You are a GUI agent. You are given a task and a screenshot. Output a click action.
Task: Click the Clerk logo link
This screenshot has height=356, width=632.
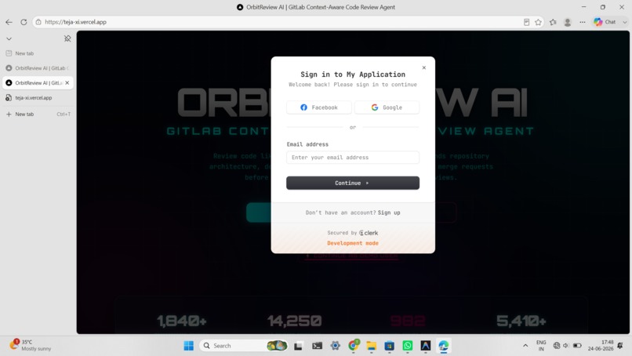[x=369, y=233]
